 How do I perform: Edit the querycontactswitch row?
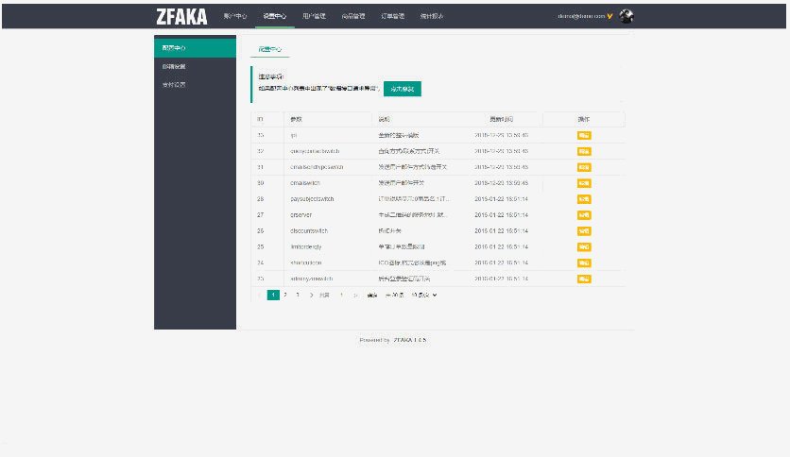[584, 151]
